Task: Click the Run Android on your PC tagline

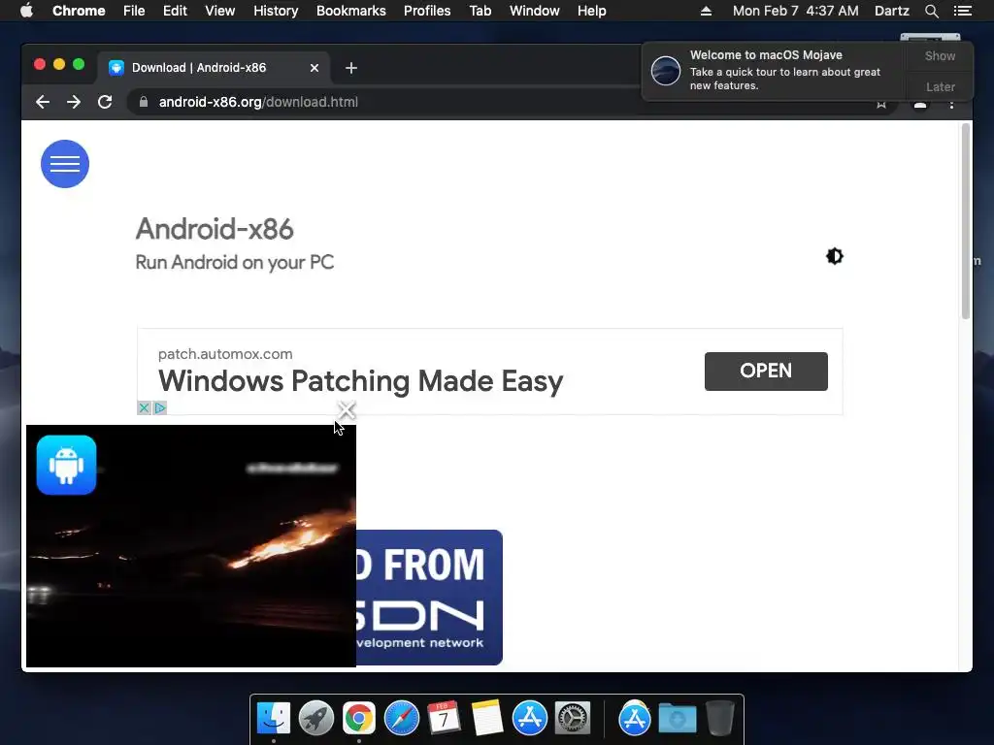Action: [x=235, y=262]
